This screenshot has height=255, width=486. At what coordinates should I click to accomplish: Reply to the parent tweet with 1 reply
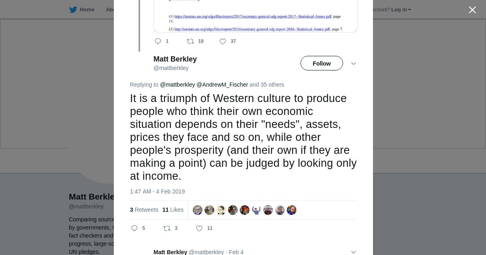click(x=158, y=41)
